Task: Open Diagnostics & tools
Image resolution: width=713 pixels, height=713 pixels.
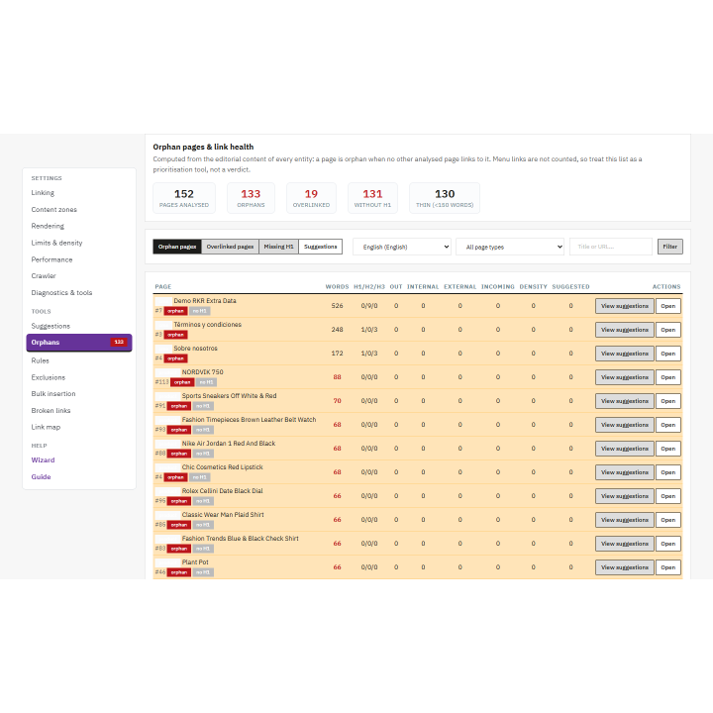Action: click(61, 293)
